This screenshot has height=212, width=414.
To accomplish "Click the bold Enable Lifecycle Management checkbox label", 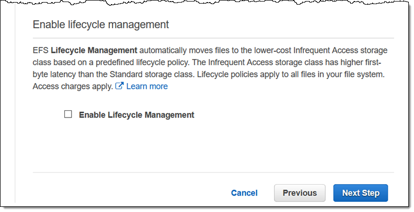I will point(136,115).
